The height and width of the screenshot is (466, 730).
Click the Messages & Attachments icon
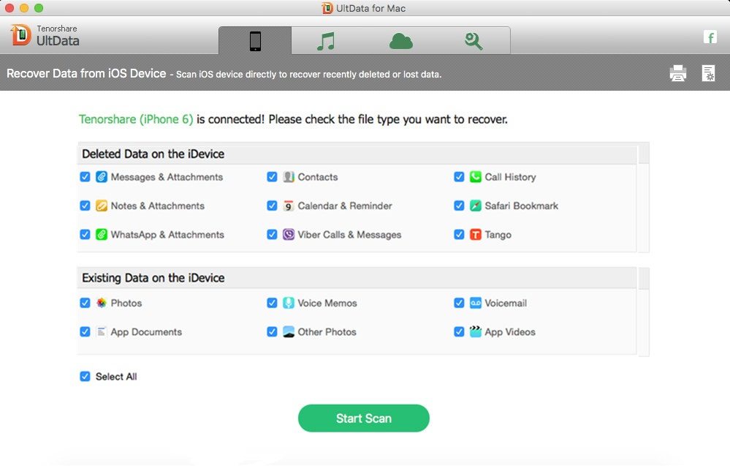pos(102,177)
